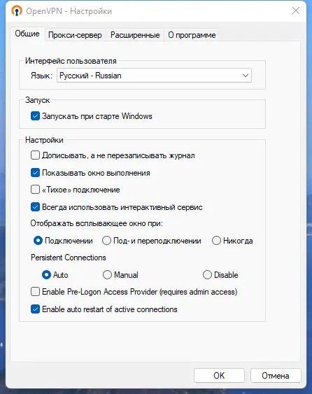This screenshot has height=394, width=312.
Task: Close the OpenVPN settings dialog
Action: point(296,10)
